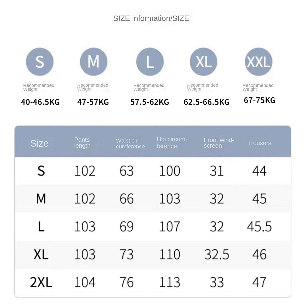The height and width of the screenshot is (306, 306).
Task: Click the 40-46.5KG recommended weight
Action: coord(40,102)
